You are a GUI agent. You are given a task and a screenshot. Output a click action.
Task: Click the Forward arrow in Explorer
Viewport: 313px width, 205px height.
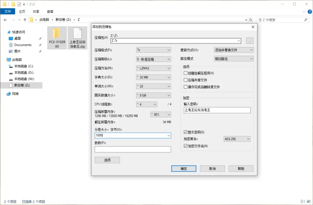[13, 20]
